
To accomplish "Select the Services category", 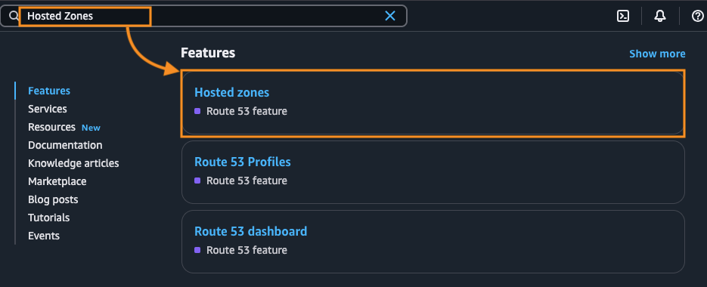I will 48,109.
